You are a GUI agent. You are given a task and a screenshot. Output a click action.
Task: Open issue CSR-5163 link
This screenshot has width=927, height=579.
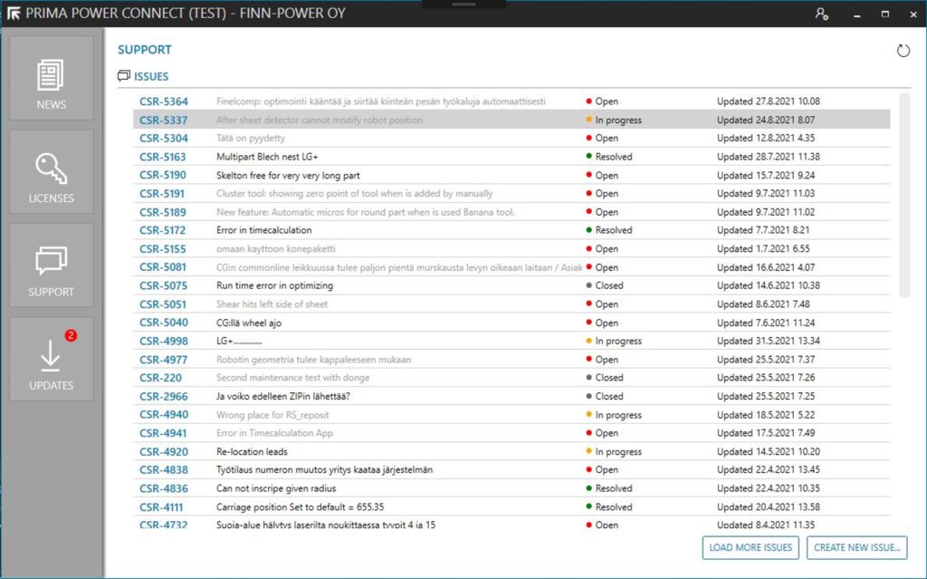[164, 157]
